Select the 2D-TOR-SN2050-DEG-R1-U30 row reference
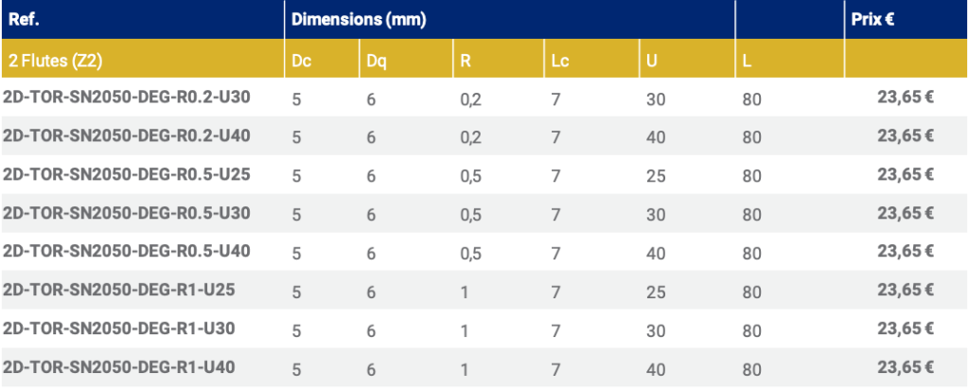Viewport: 969px width, 392px height. pos(118,329)
